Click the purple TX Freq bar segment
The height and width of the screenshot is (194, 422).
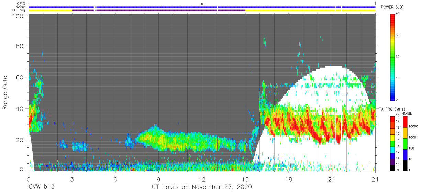[159, 10]
